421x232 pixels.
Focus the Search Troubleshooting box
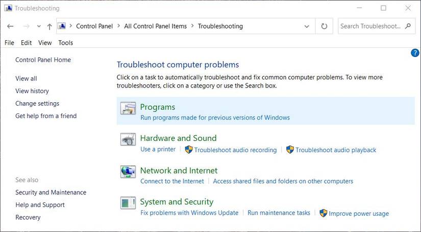pos(376,26)
